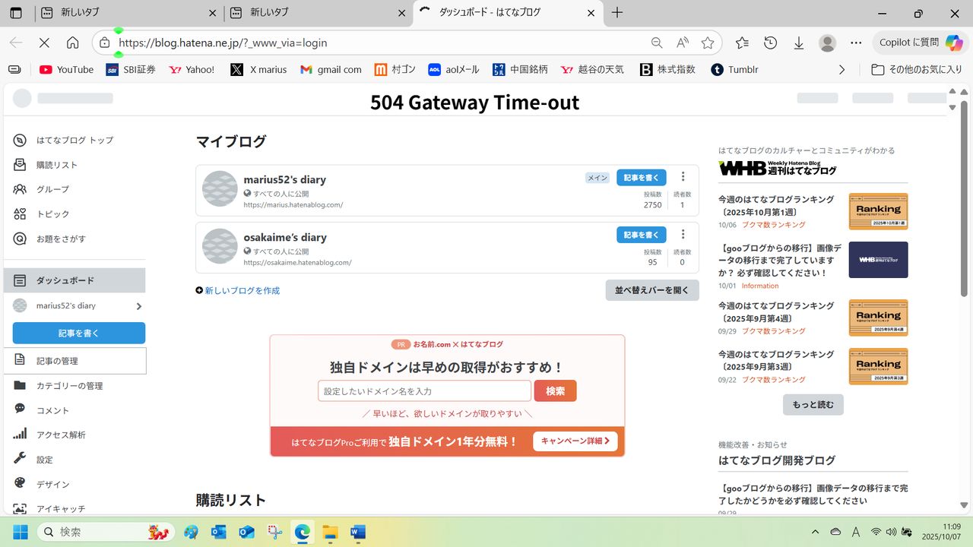Open the gmail com bookmark
973x547 pixels.
[331, 69]
